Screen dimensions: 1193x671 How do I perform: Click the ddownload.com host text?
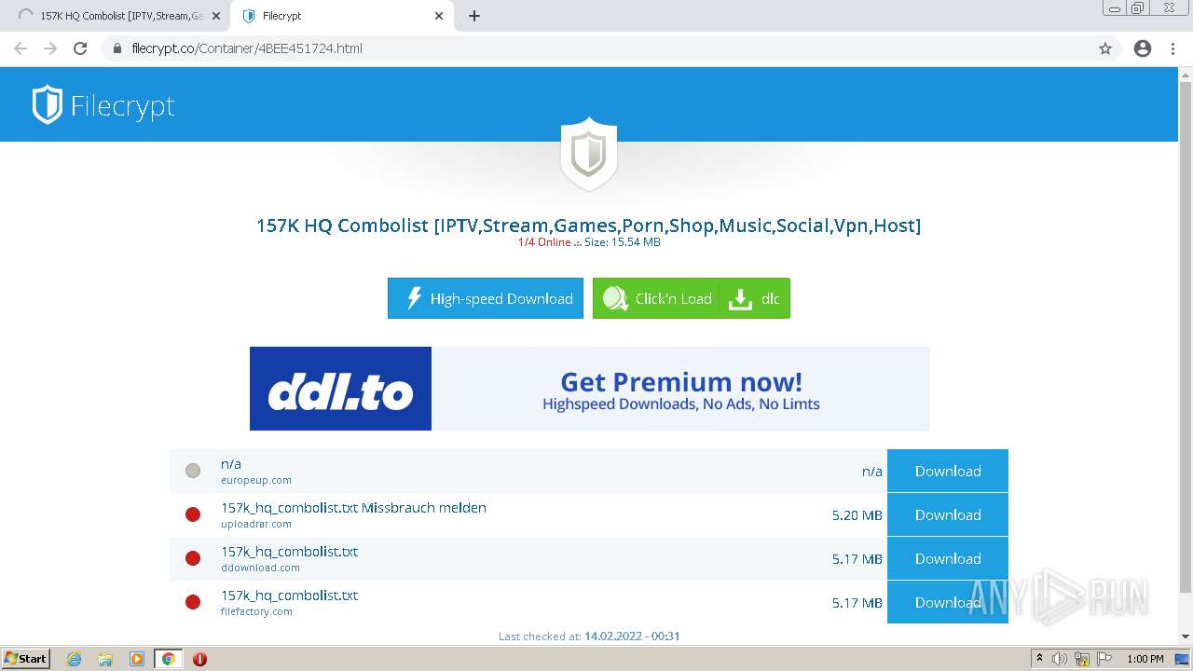(260, 568)
